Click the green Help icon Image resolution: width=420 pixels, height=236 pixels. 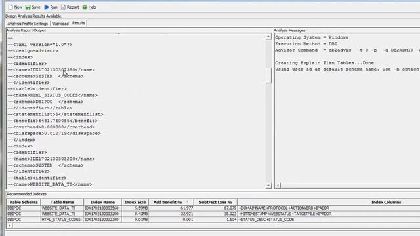pos(85,7)
